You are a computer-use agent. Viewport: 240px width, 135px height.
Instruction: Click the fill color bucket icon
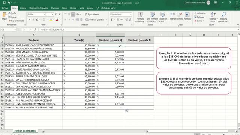click(x=51, y=19)
